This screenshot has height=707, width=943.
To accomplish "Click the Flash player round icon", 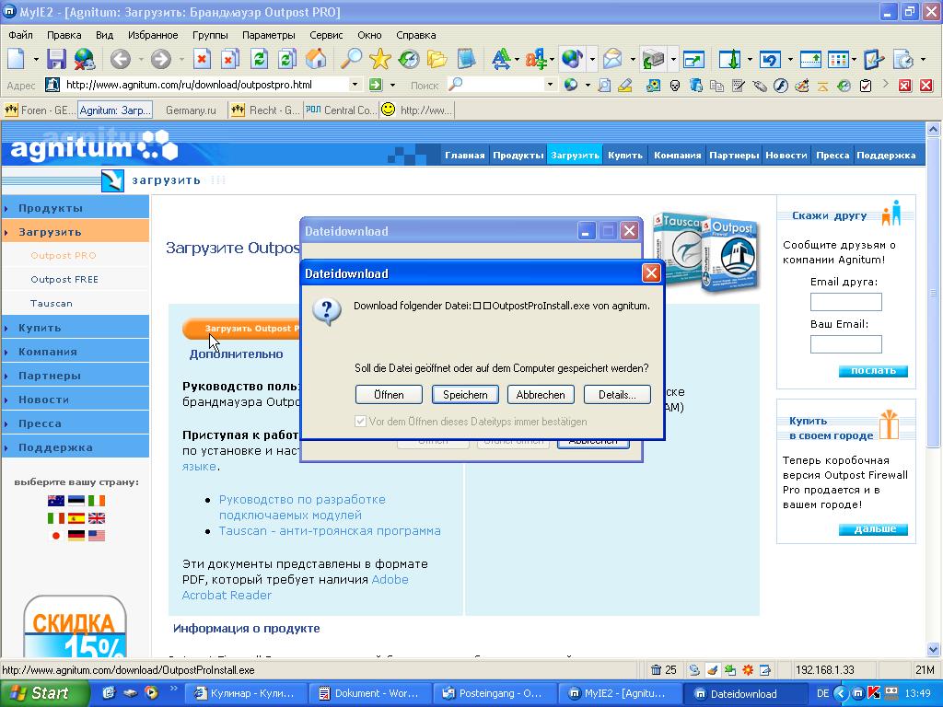I will coord(781,86).
